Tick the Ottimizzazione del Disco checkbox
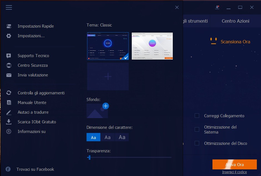This screenshot has height=176, width=261. coord(197,143)
